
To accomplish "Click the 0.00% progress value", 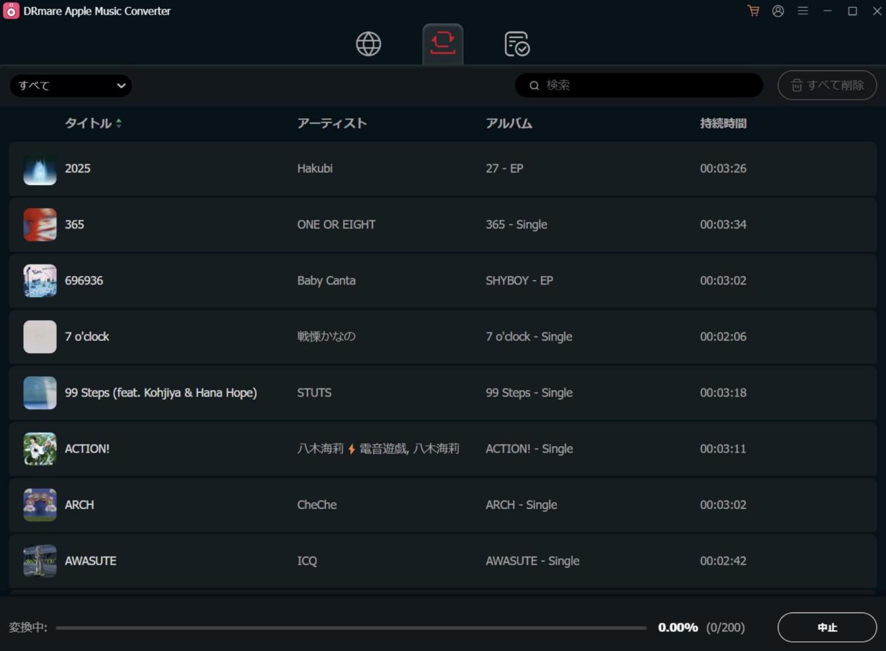I will pyautogui.click(x=678, y=628).
